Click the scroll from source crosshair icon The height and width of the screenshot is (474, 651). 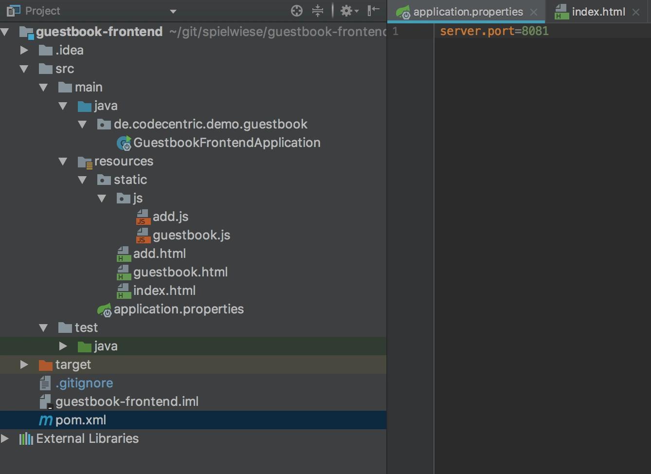tap(296, 11)
